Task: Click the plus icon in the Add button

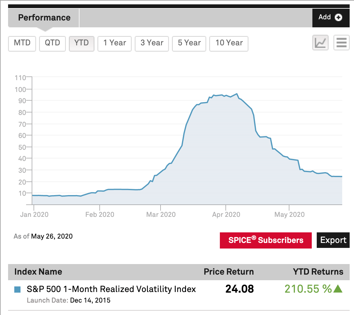Action: pyautogui.click(x=338, y=17)
